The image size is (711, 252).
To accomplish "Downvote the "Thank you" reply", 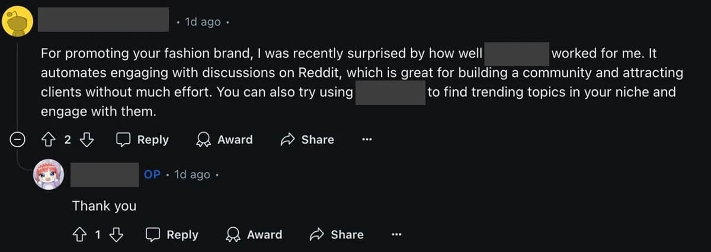I will [116, 235].
